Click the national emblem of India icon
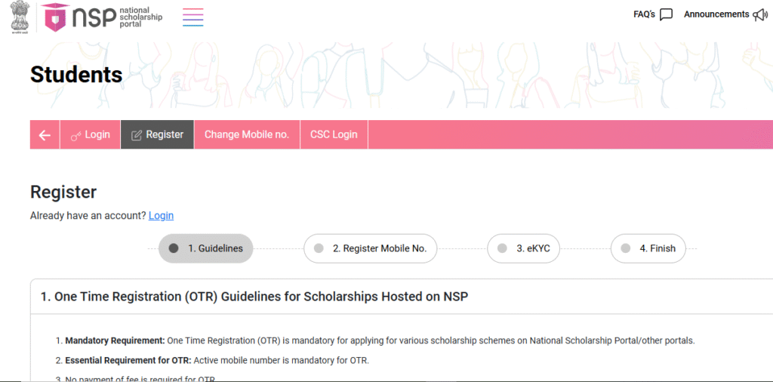The height and width of the screenshot is (382, 773). click(18, 17)
